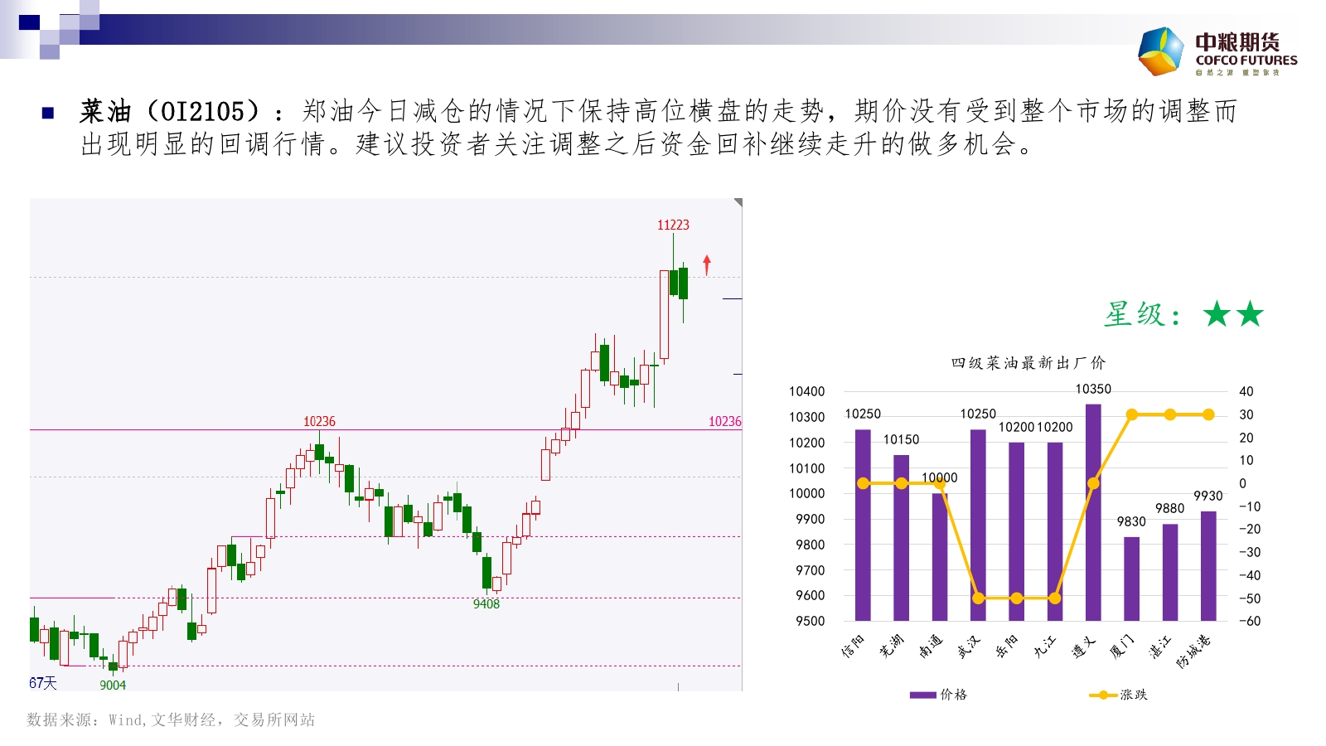1326x746 pixels.
Task: Select the second green rating star
Action: [1250, 314]
